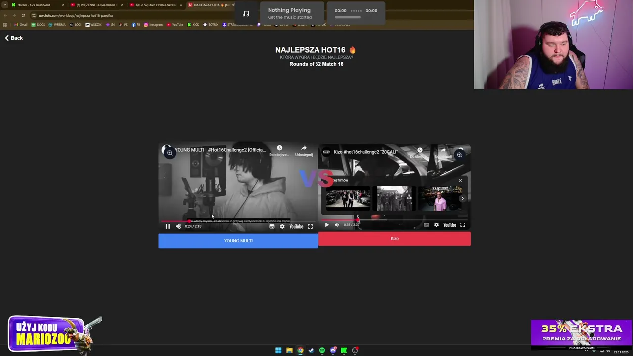Open Spotify from taskbar

click(x=322, y=350)
